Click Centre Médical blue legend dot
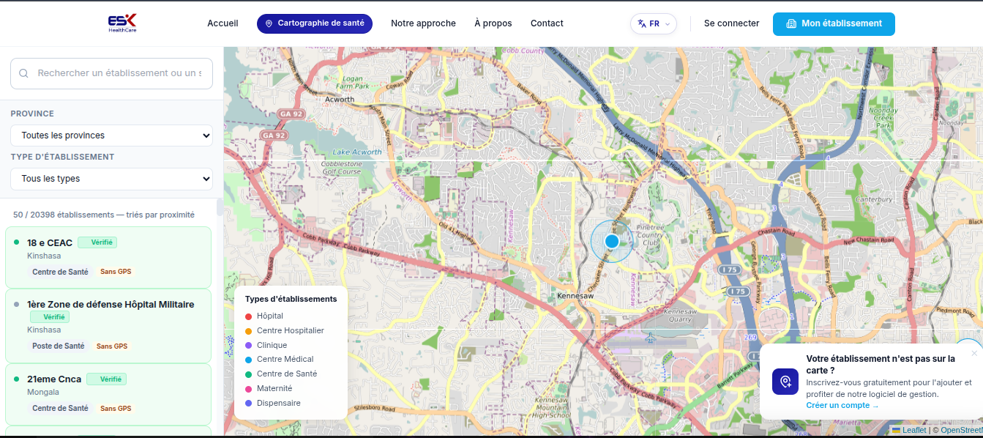This screenshot has height=438, width=983. click(248, 360)
